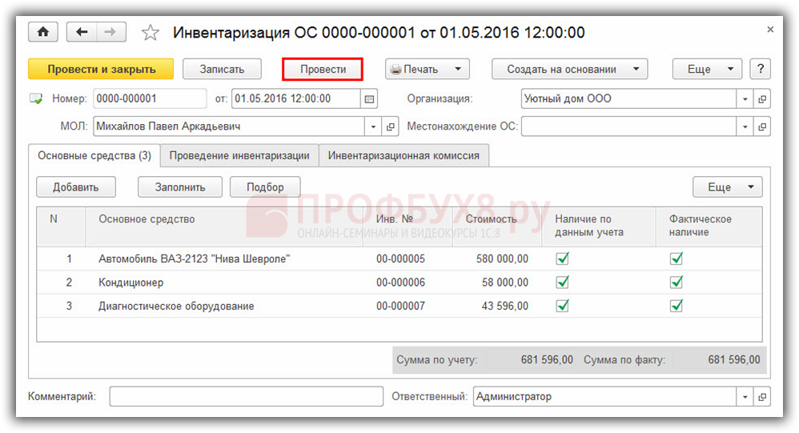Switch to the Проведение инвентаризации tab
This screenshot has height=433, width=799.
coord(239,155)
